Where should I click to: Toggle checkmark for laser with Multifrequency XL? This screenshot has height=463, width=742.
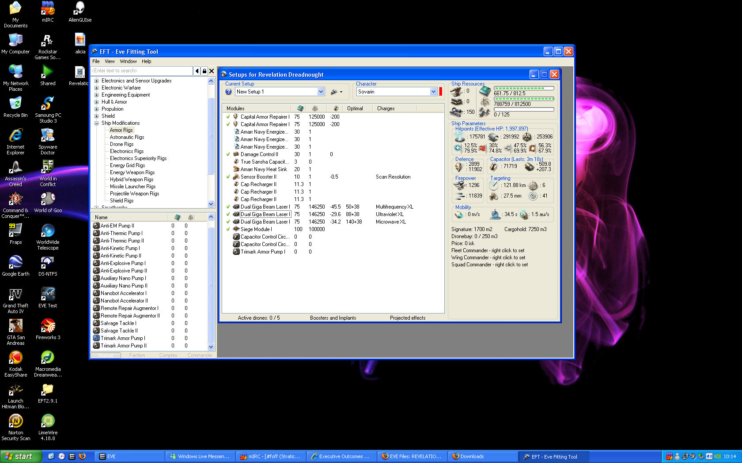228,207
